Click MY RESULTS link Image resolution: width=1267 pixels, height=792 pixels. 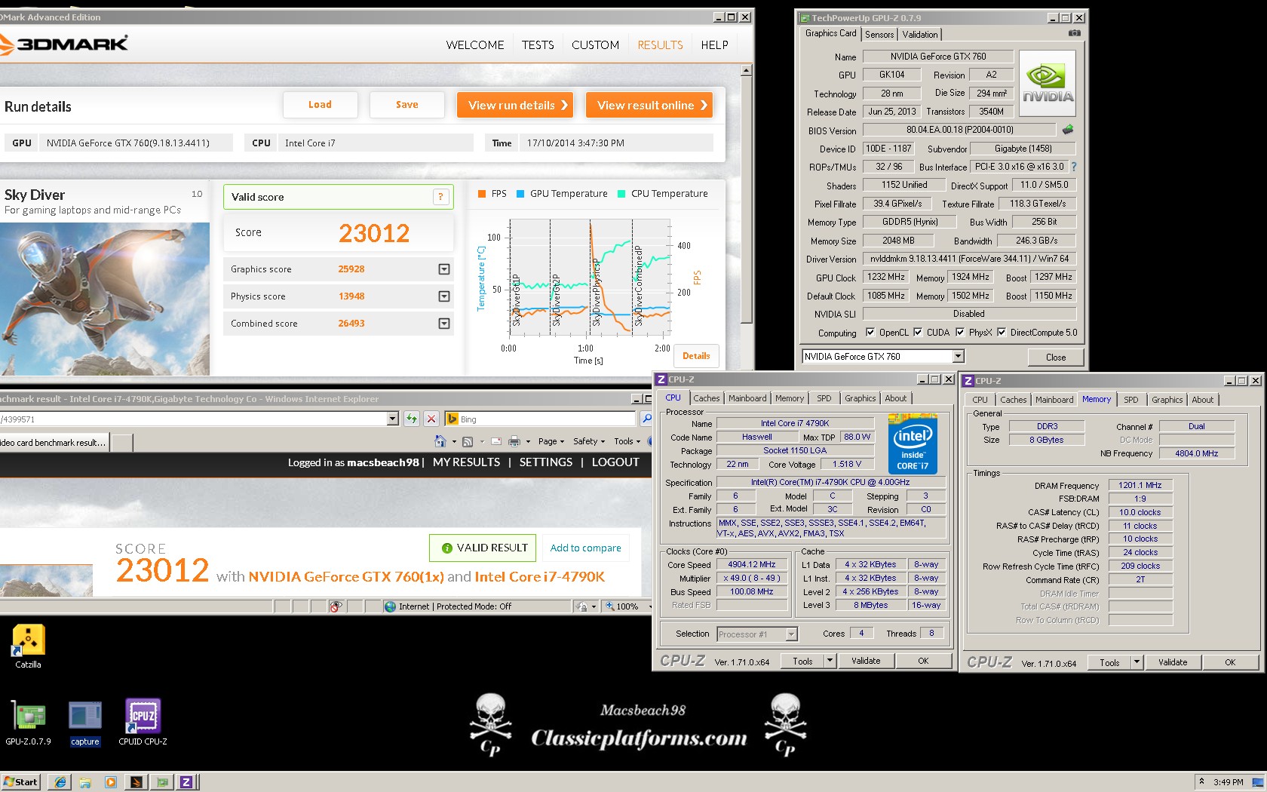pyautogui.click(x=466, y=462)
